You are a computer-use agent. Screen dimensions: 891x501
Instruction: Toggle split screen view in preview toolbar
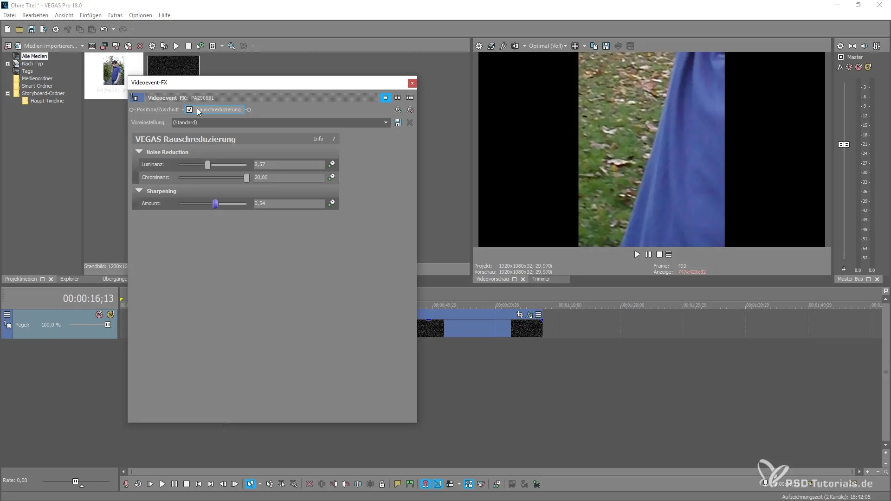pyautogui.click(x=515, y=46)
